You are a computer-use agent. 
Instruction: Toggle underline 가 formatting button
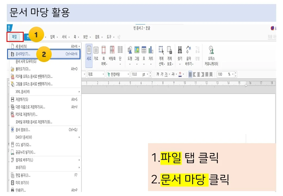pos(166,74)
